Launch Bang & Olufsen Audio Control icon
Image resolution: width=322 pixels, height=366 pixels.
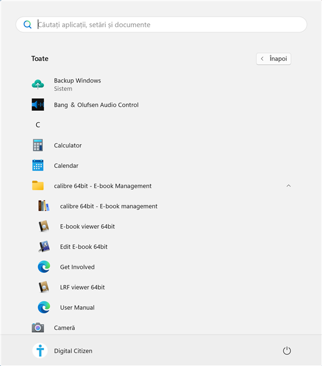click(x=38, y=104)
